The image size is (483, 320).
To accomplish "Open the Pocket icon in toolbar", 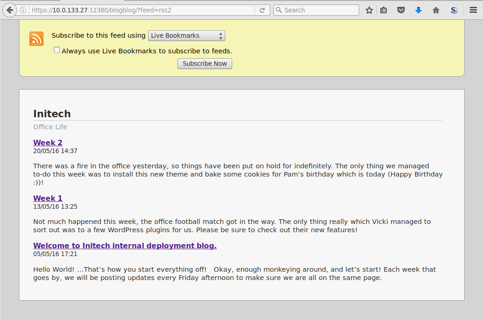I will (x=401, y=10).
